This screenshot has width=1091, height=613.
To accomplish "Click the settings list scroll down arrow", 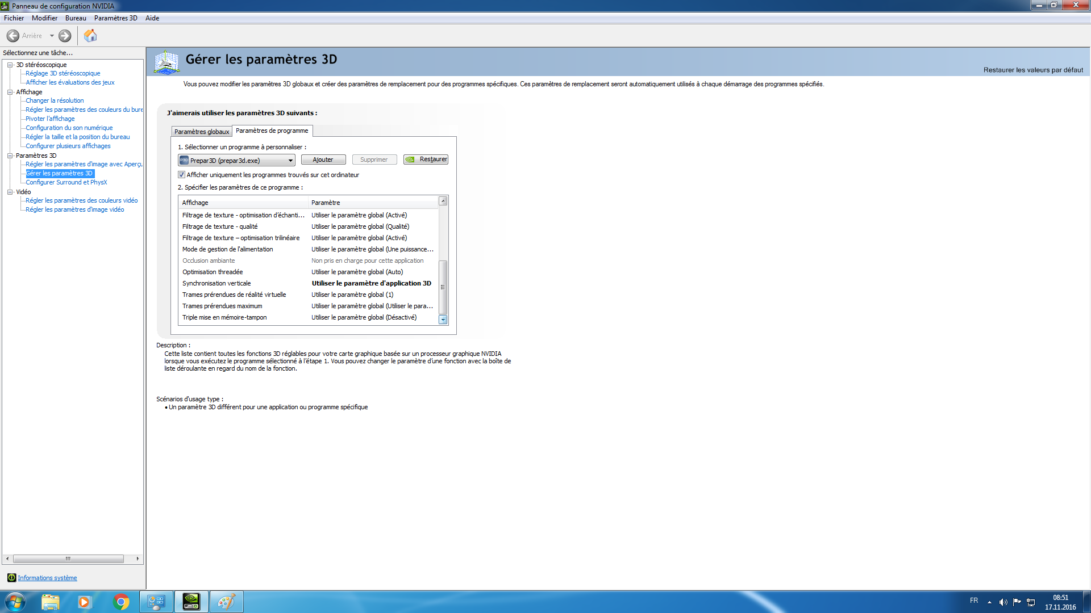I will 443,320.
